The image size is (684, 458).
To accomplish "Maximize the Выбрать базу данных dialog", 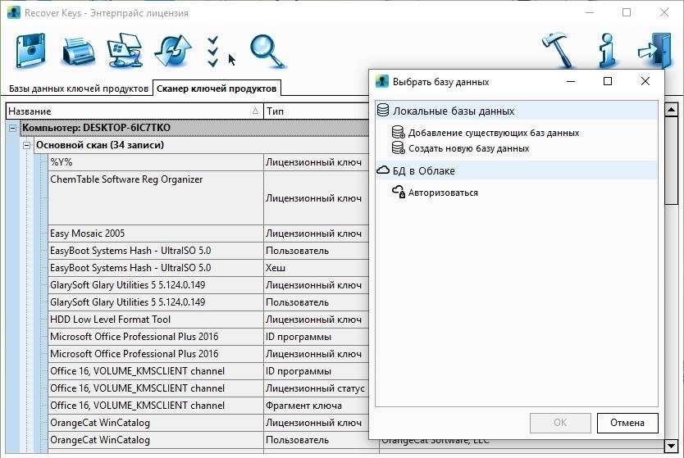I will click(x=607, y=81).
